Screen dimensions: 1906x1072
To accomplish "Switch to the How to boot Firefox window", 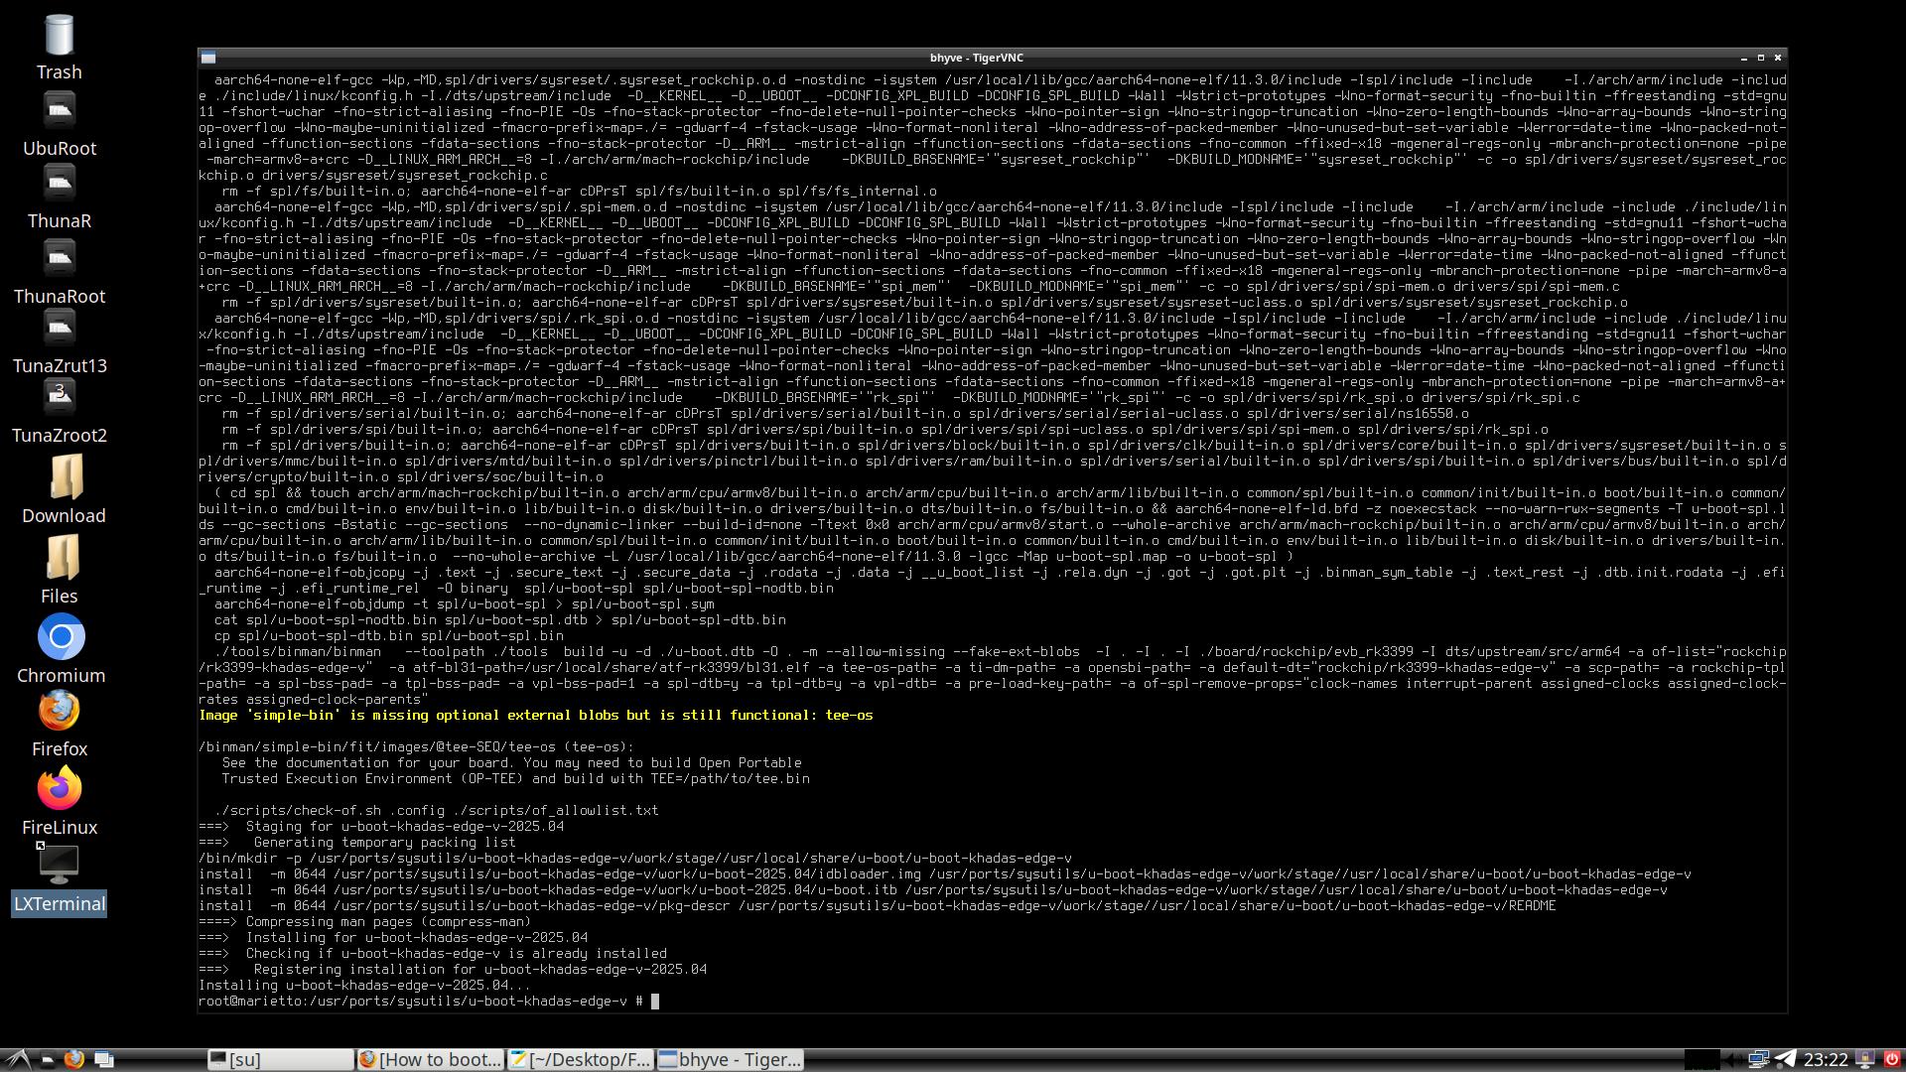I will (x=430, y=1060).
